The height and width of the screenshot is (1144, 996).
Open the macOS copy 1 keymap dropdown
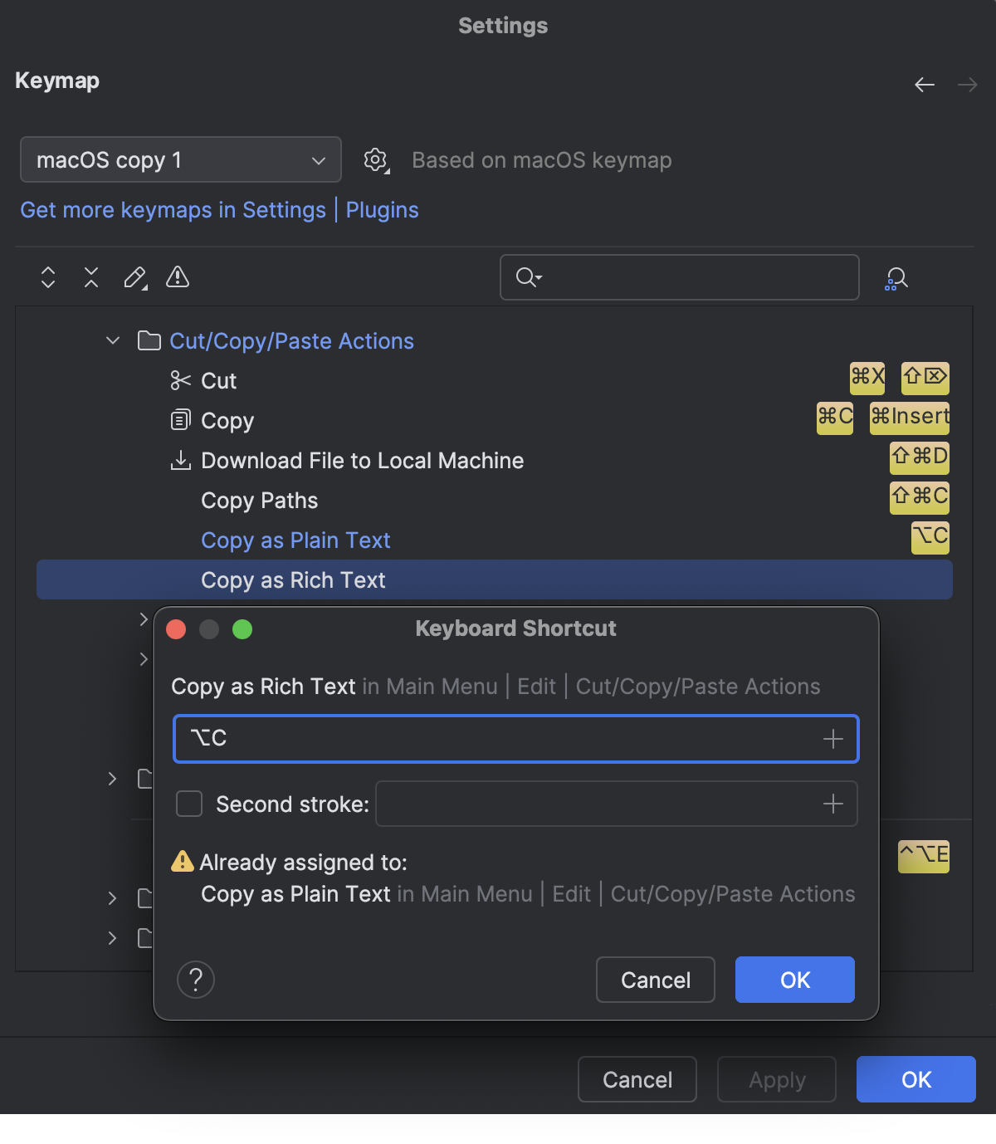(180, 159)
